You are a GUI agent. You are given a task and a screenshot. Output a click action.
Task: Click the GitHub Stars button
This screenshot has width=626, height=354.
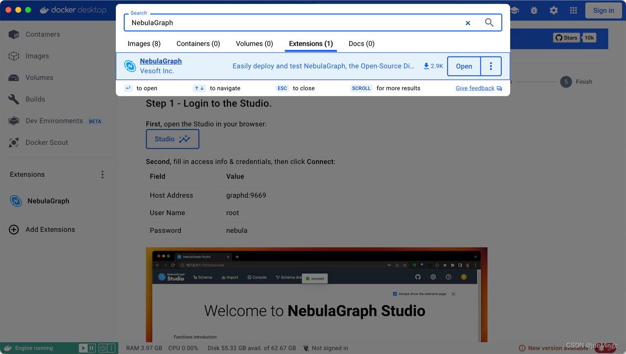(566, 38)
